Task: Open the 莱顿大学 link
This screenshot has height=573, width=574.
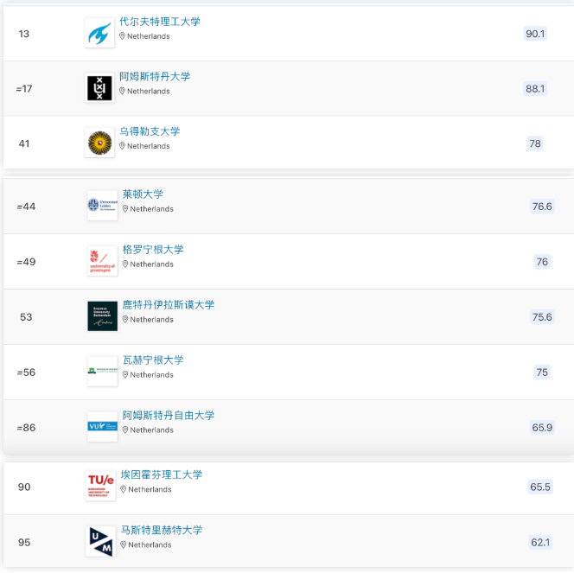Action: click(x=143, y=194)
